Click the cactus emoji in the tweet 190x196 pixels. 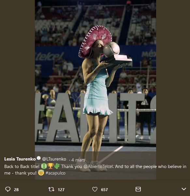(57, 166)
